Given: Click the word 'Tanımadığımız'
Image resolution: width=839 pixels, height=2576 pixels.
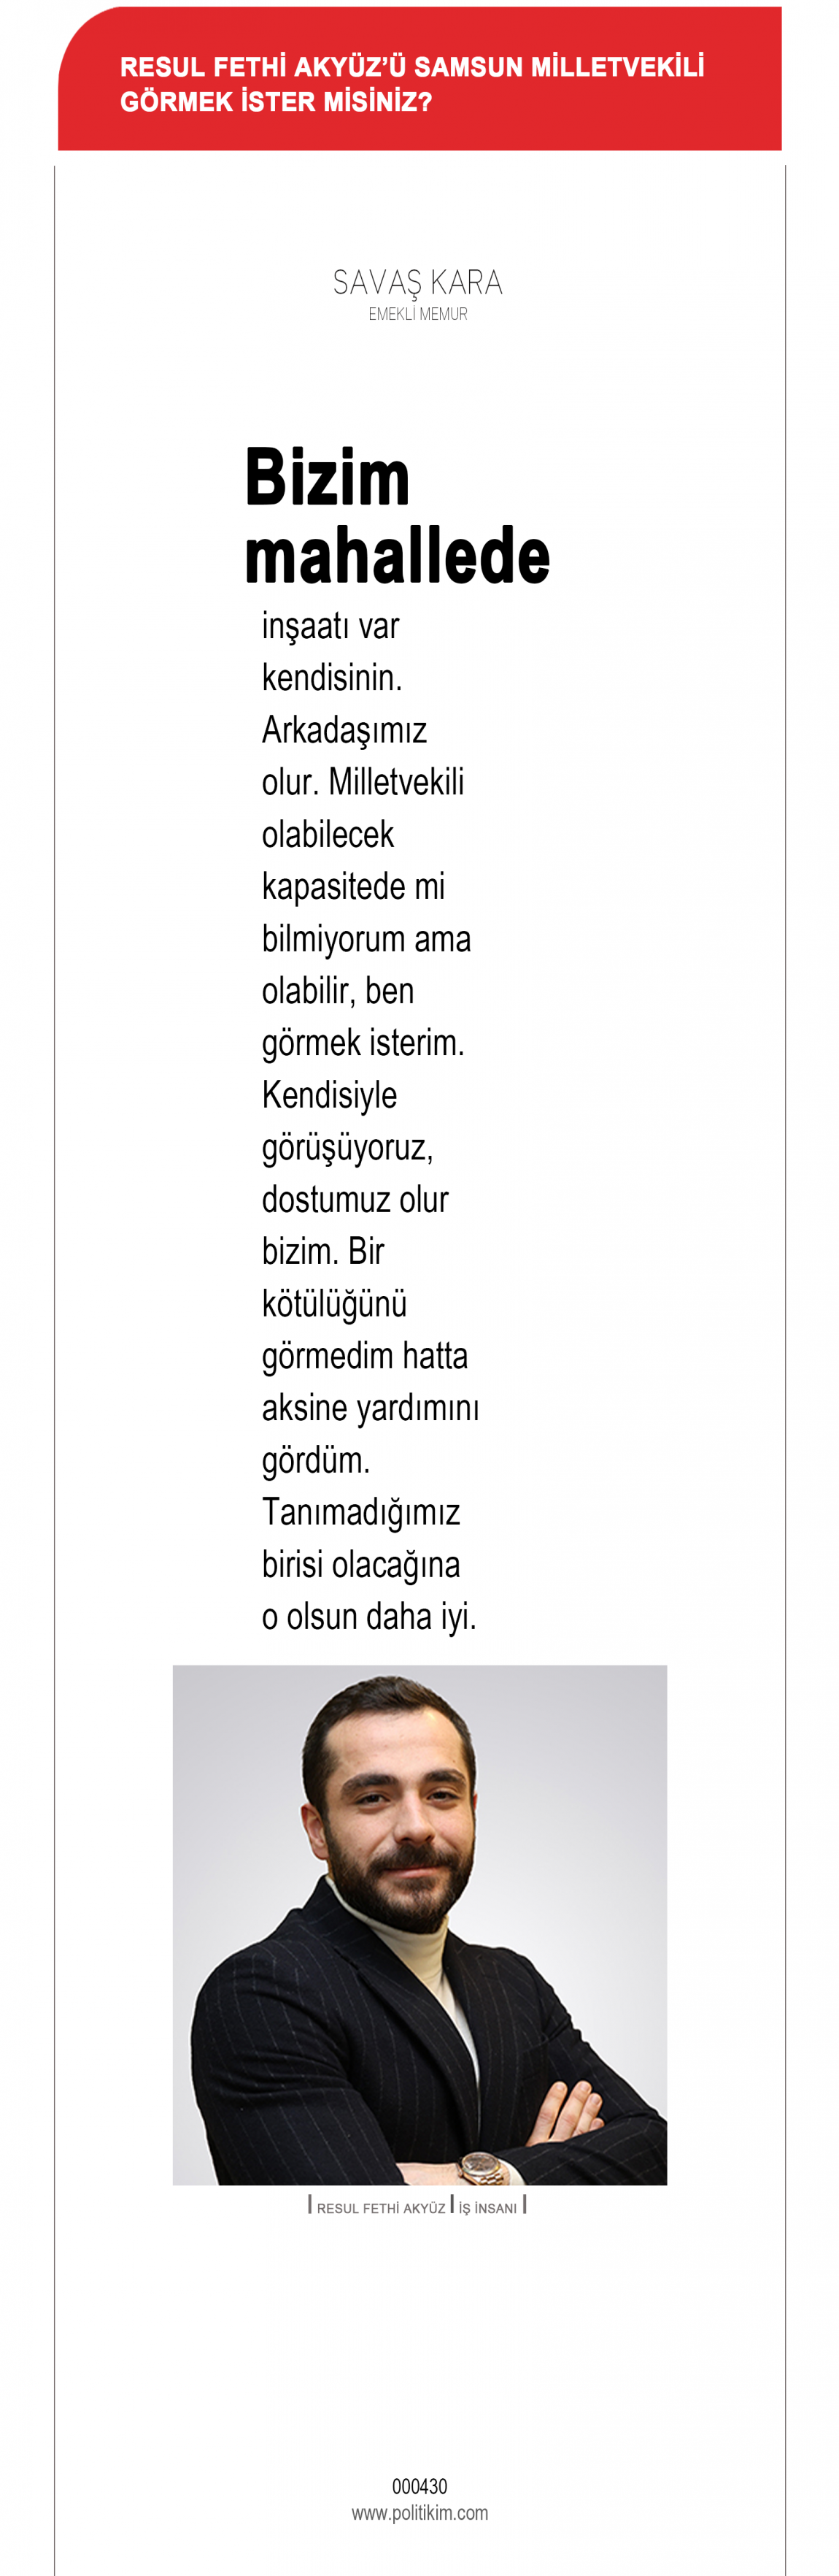Looking at the screenshot, I should pyautogui.click(x=360, y=1512).
